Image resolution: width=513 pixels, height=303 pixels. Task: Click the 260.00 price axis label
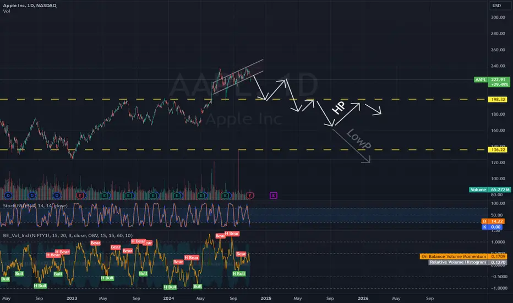coord(498,50)
